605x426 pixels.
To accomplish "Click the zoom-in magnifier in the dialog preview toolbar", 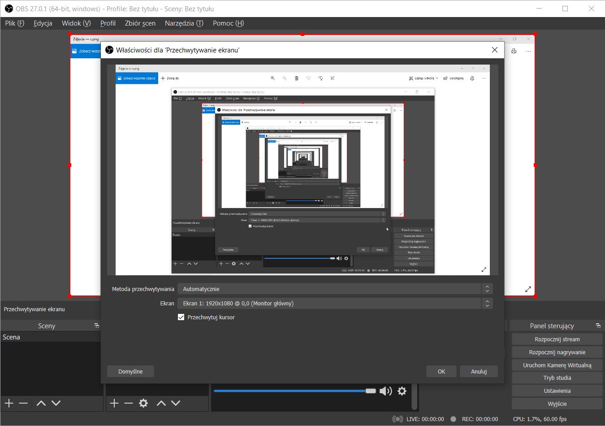I will tap(272, 78).
